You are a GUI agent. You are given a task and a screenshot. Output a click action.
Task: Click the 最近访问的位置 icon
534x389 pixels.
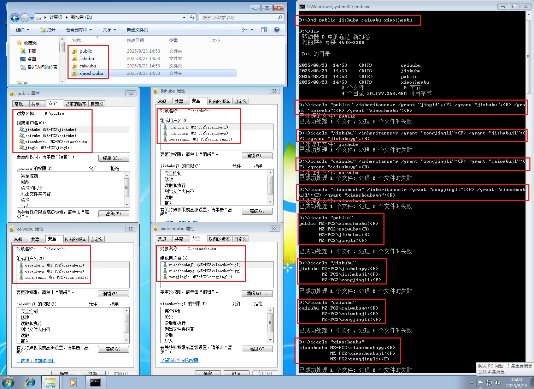pos(23,67)
